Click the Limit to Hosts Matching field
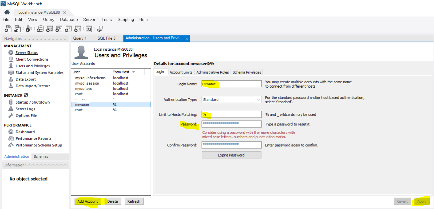 click(x=232, y=114)
